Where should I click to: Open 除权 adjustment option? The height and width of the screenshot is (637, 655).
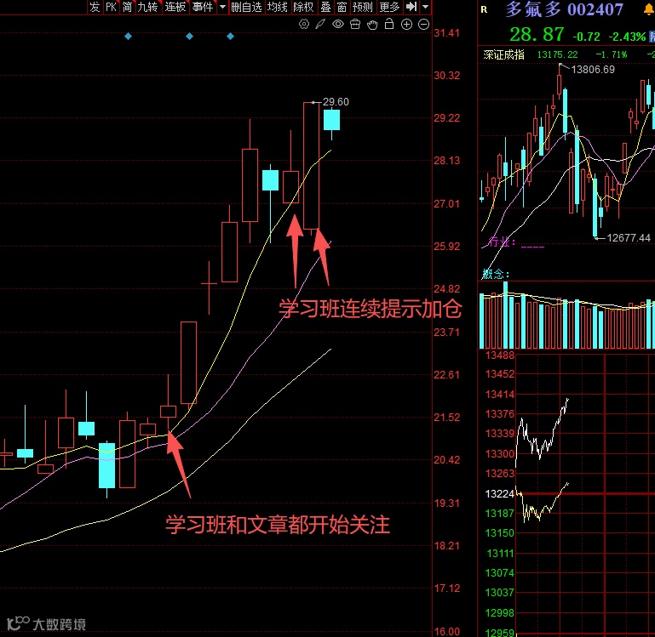[304, 7]
